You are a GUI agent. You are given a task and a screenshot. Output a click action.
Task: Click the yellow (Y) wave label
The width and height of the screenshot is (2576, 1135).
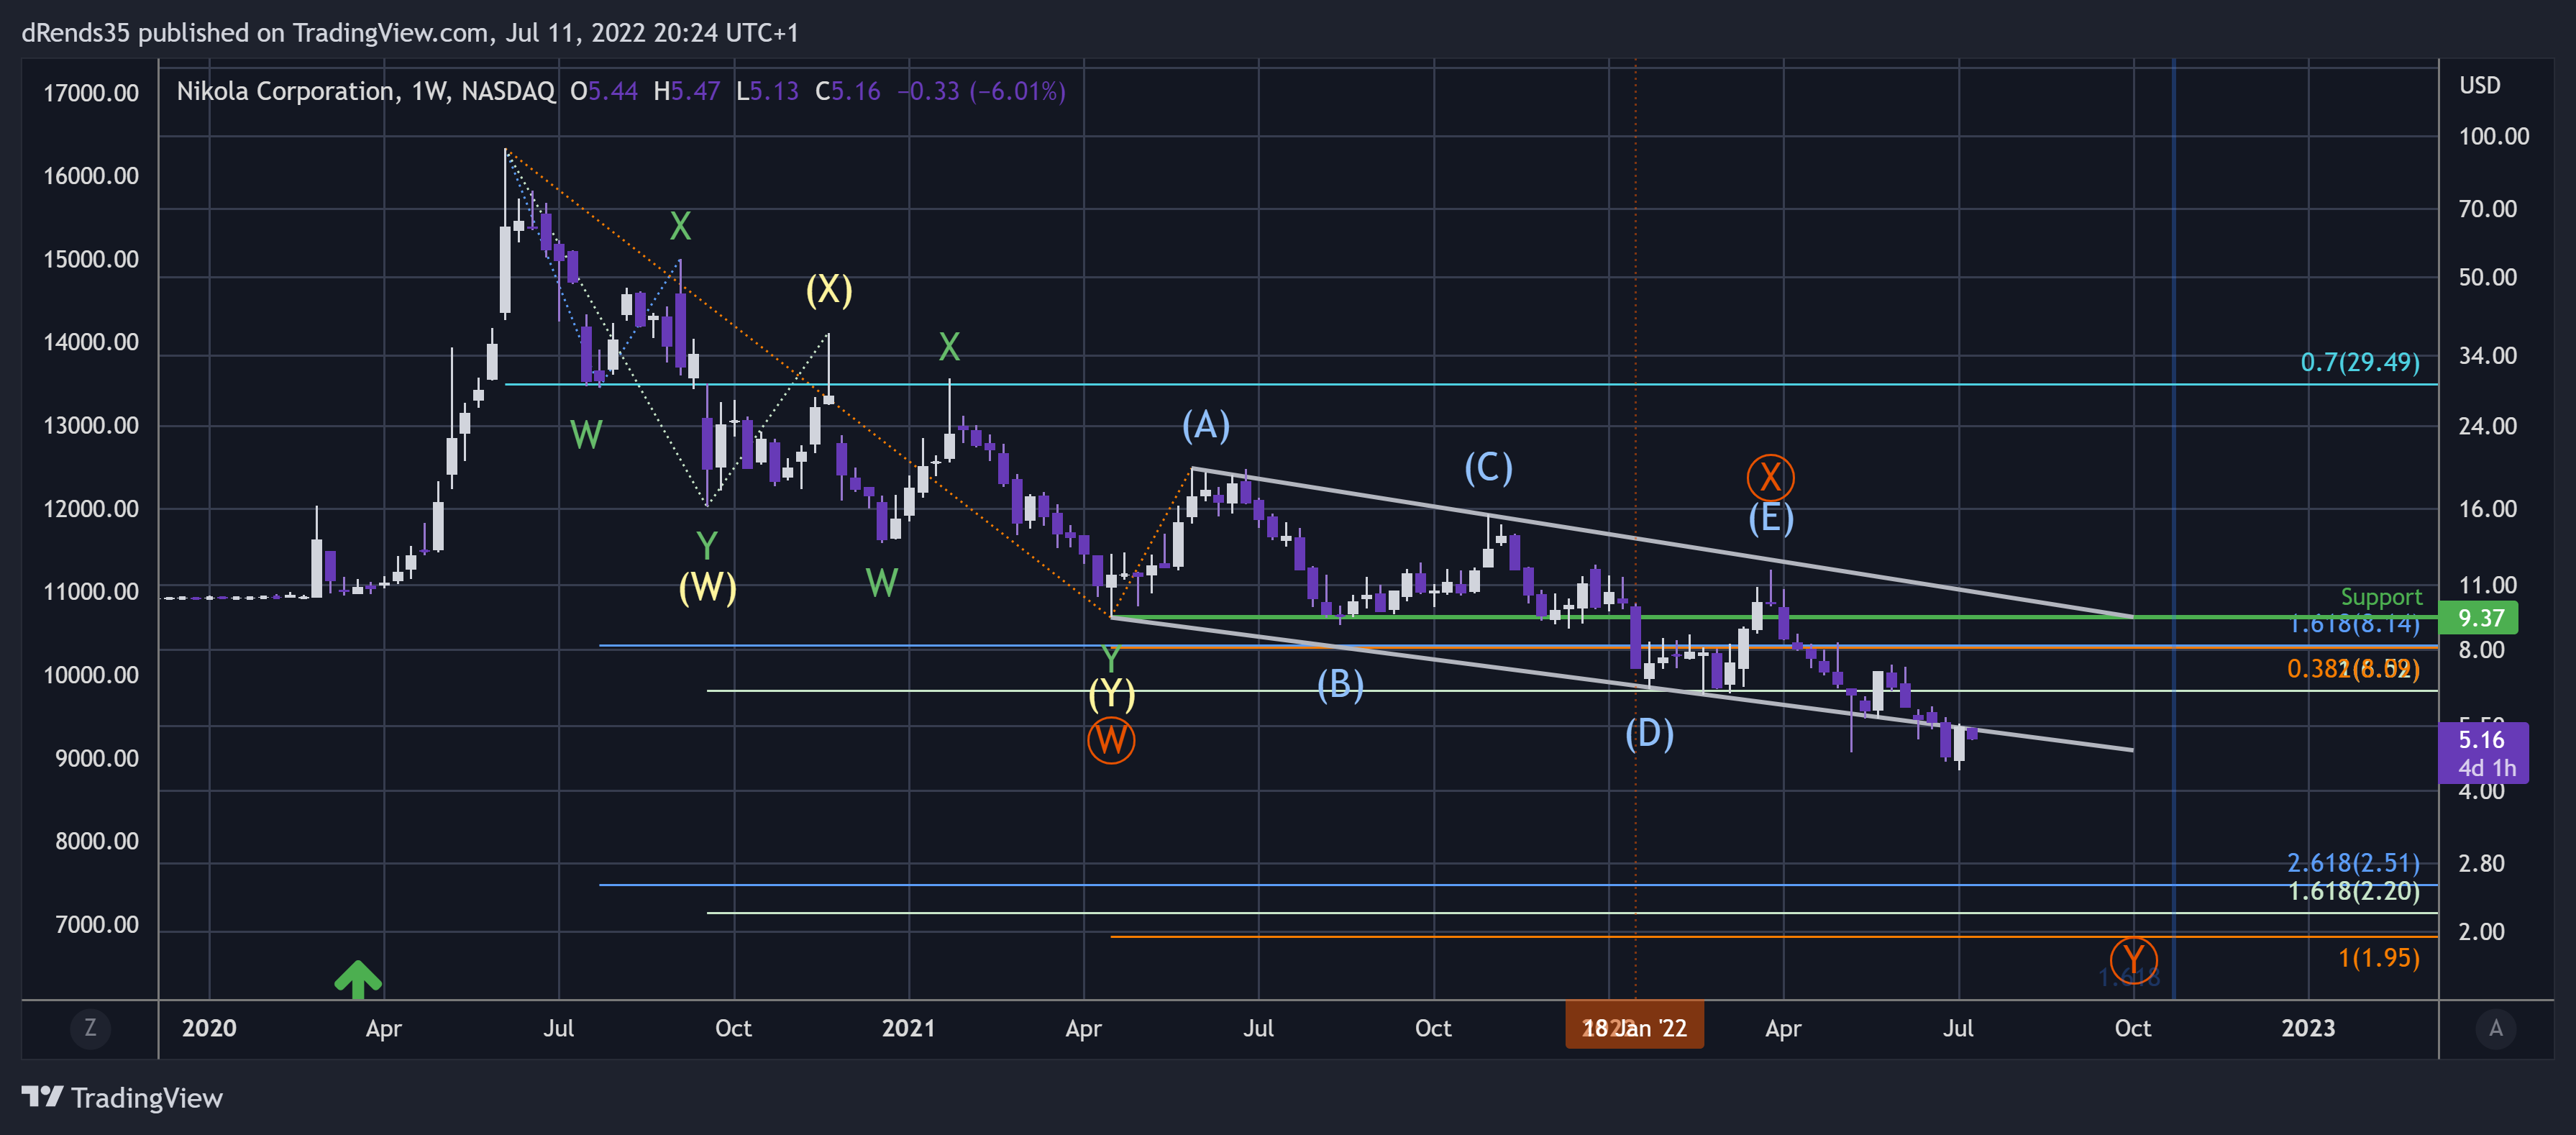click(x=1111, y=693)
